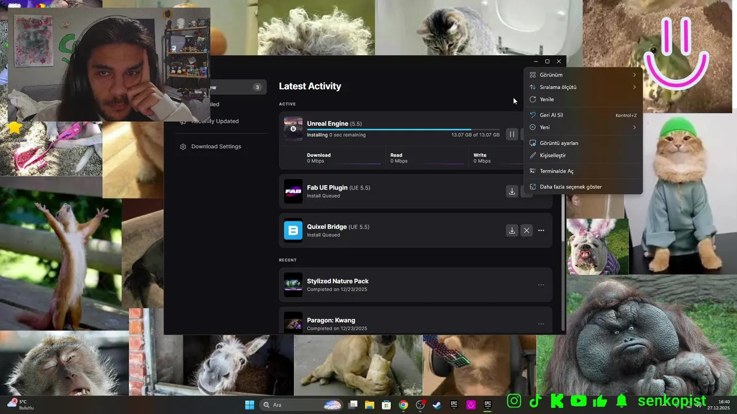This screenshot has height=414, width=737.
Task: Click the Paragon: Kwang thumbnail
Action: tap(293, 324)
